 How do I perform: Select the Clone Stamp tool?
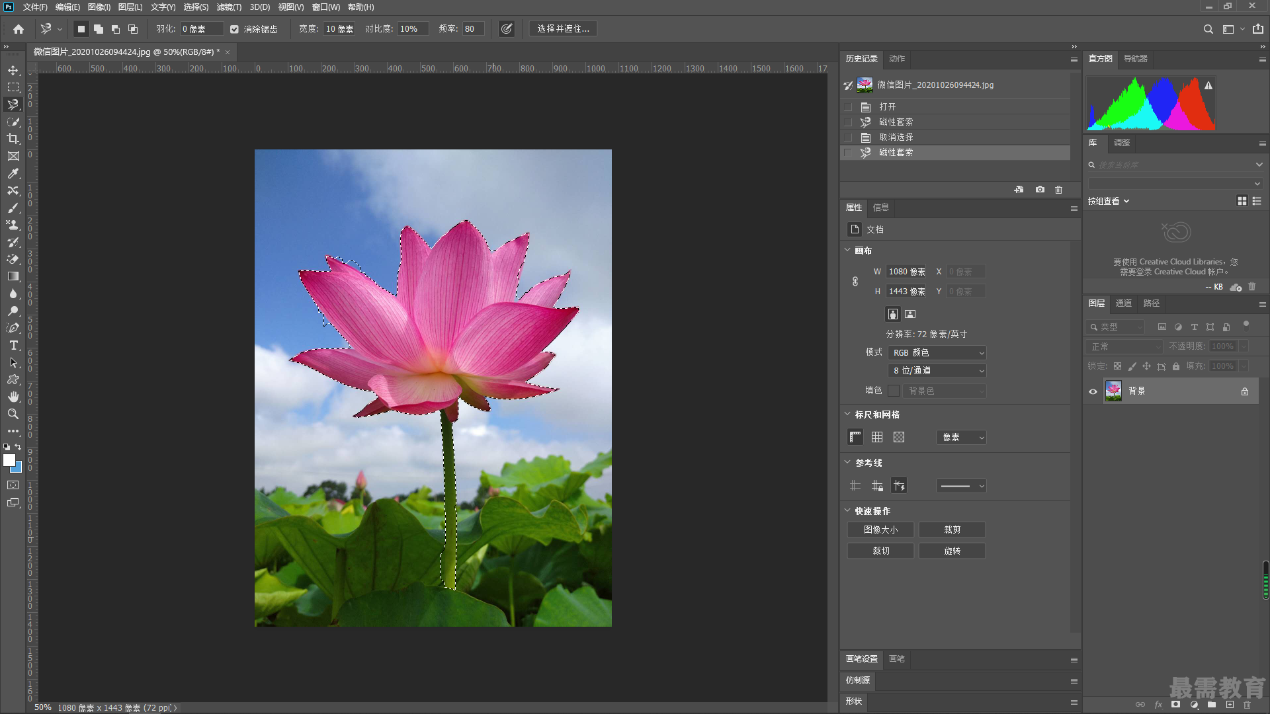13,225
